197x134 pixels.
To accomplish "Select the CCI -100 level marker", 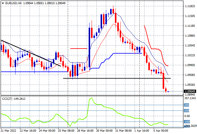I will (x=187, y=121).
